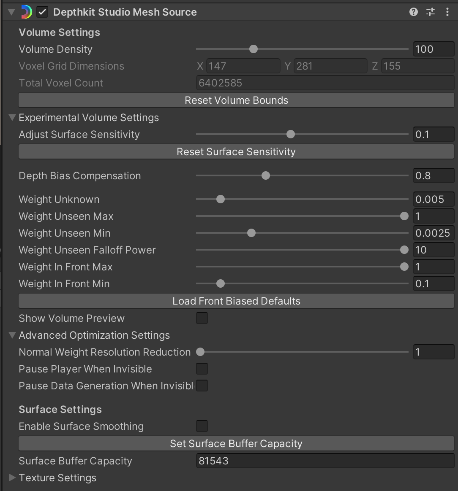Click the Weight In Front Min slider handle
Viewport: 458px width, 491px height.
pos(221,284)
